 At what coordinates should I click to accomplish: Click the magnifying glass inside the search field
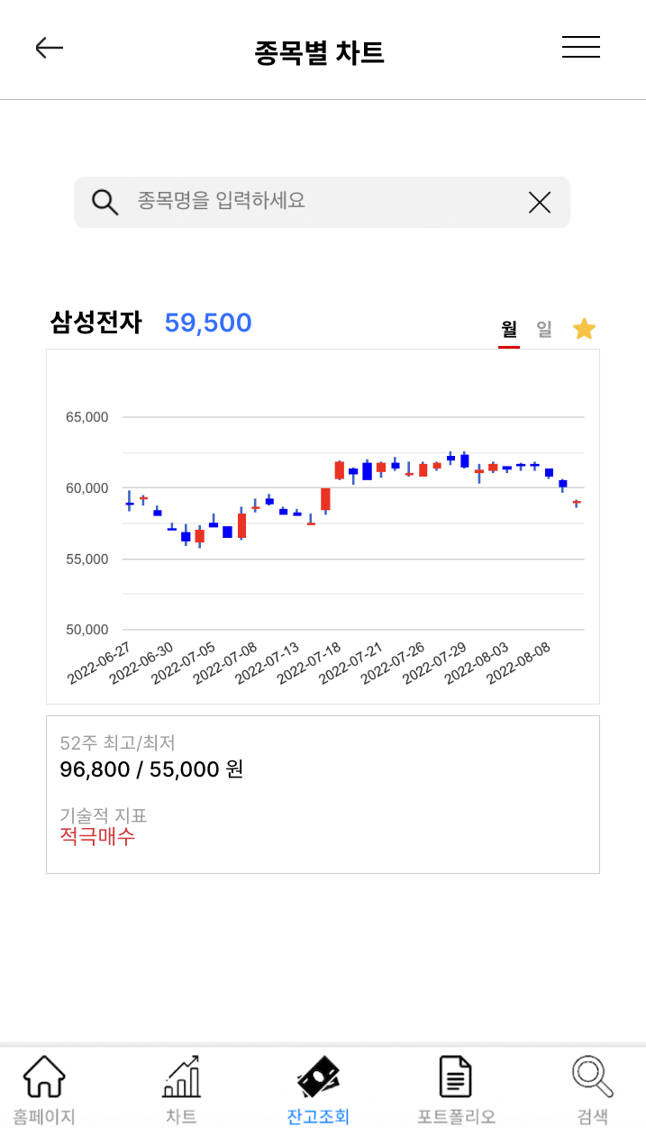[105, 202]
